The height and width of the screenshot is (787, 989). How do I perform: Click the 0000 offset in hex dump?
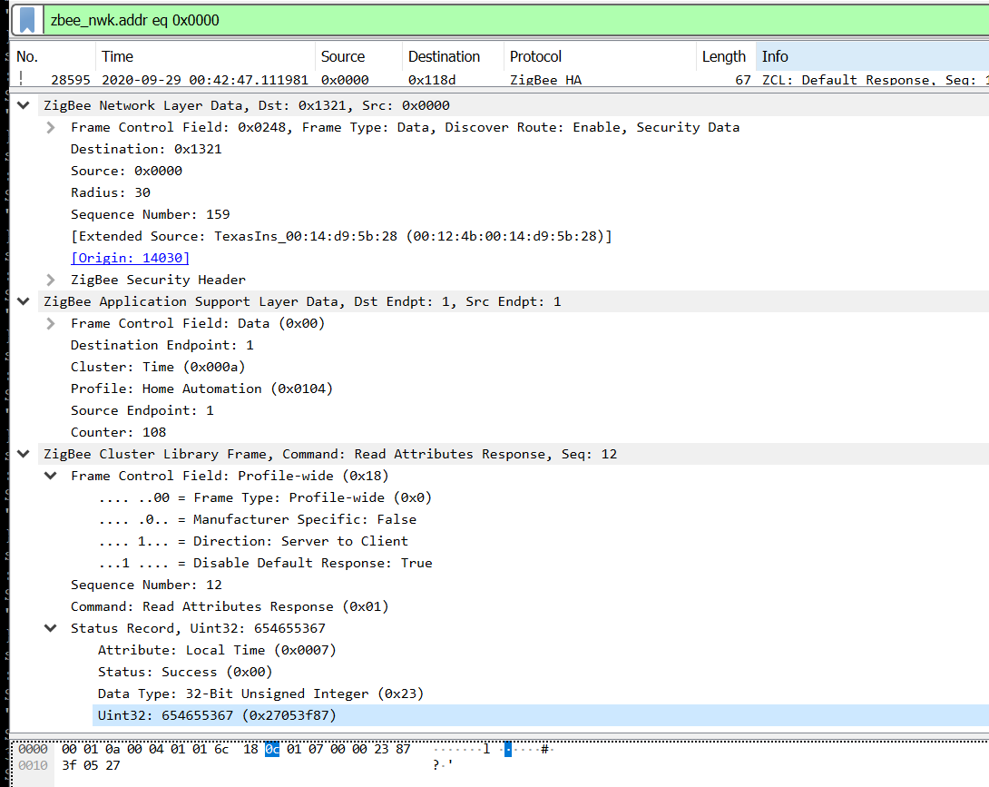coord(33,749)
